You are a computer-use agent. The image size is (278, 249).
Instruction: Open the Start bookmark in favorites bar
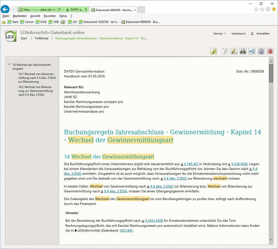pyautogui.click(x=13, y=22)
